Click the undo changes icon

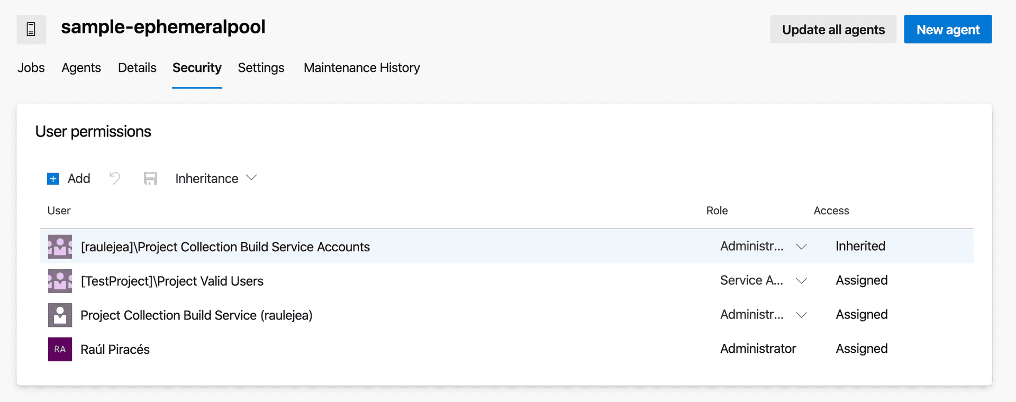click(115, 178)
